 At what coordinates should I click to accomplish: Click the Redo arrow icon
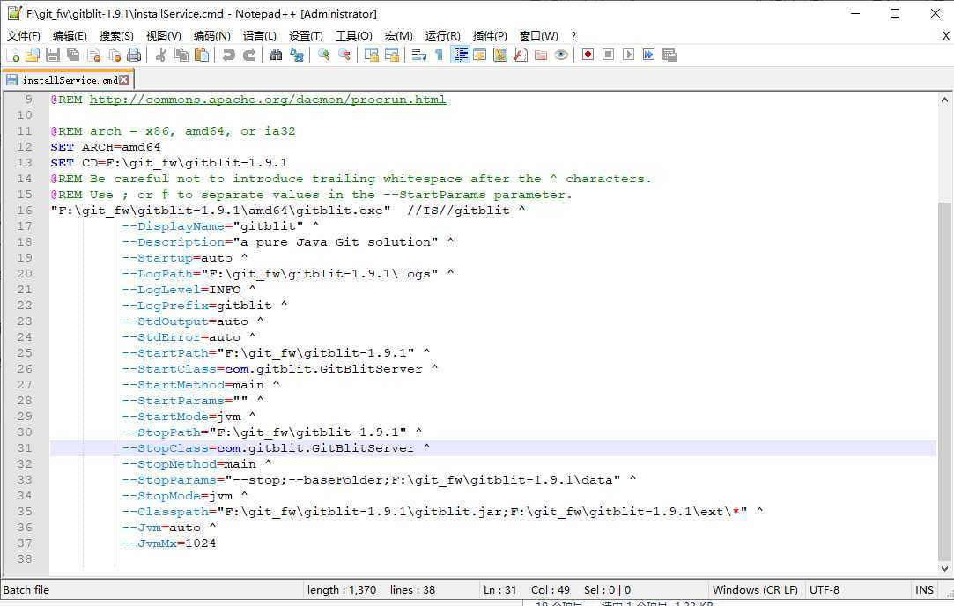coord(248,55)
